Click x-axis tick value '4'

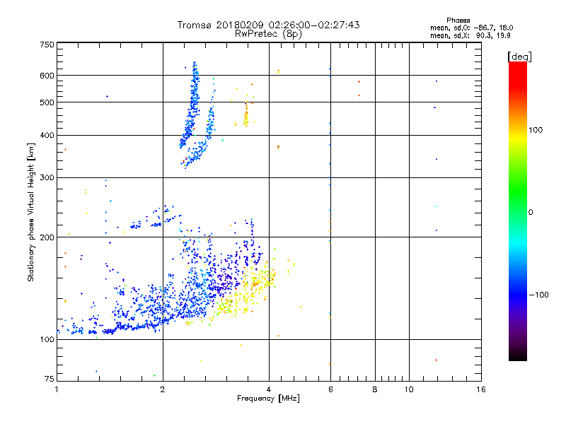pos(269,389)
